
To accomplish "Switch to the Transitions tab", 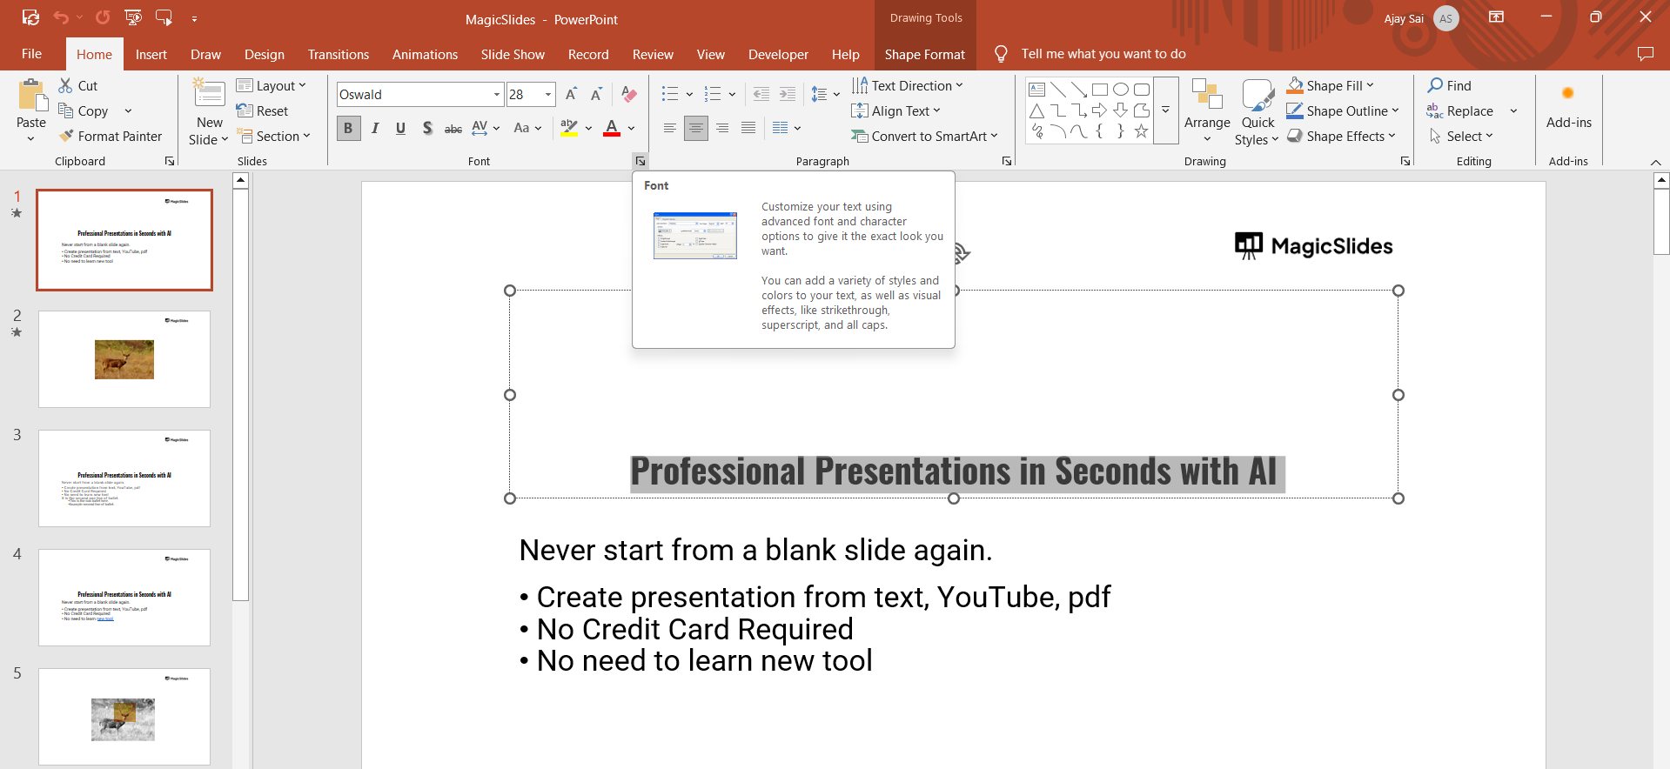I will point(338,54).
